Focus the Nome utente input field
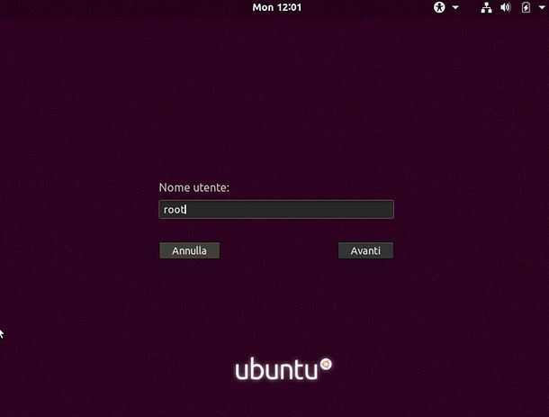549x417 pixels. (276, 209)
